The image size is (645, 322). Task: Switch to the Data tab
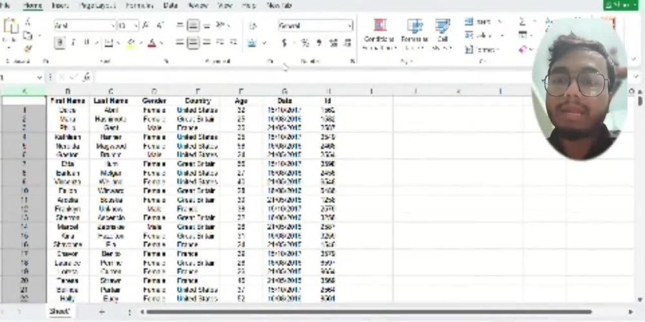pos(170,6)
